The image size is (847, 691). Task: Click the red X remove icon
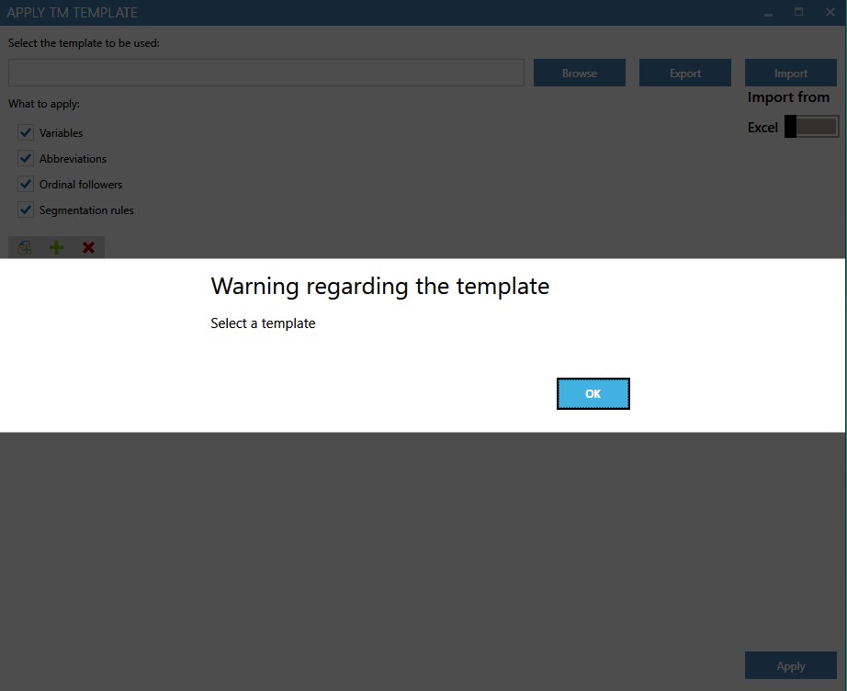click(x=88, y=247)
